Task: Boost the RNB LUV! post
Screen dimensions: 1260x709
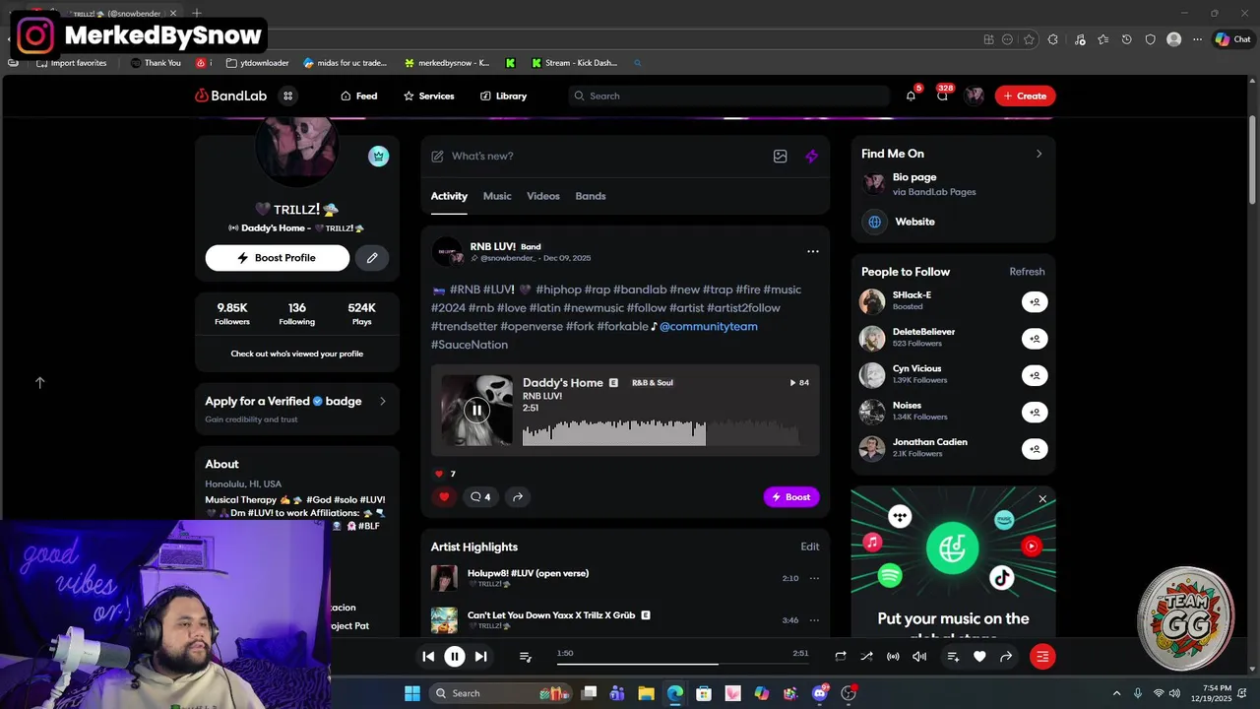Action: point(791,497)
